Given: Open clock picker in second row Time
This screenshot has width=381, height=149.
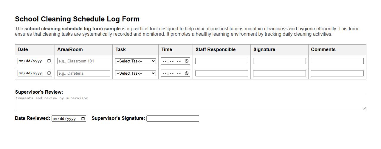Looking at the screenshot, I should pyautogui.click(x=187, y=73).
